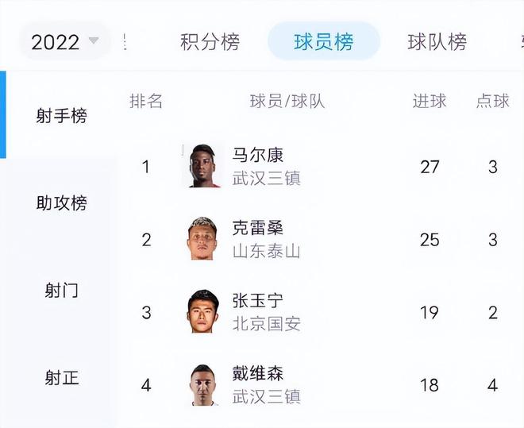The image size is (524, 428).
Task: Click 克雷桑's player photo
Action: [205, 239]
